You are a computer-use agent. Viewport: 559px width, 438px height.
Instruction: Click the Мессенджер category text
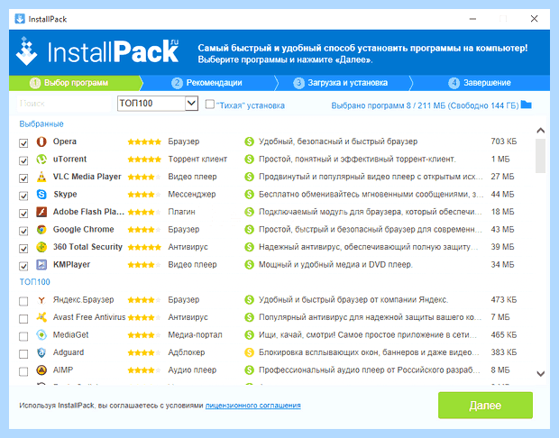(192, 195)
